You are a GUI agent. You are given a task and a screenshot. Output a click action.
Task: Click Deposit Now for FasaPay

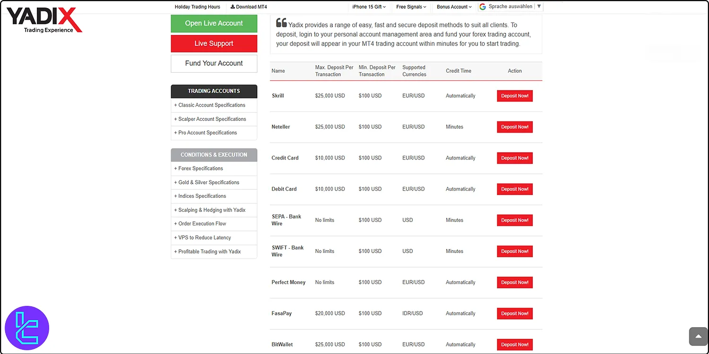[x=515, y=314]
